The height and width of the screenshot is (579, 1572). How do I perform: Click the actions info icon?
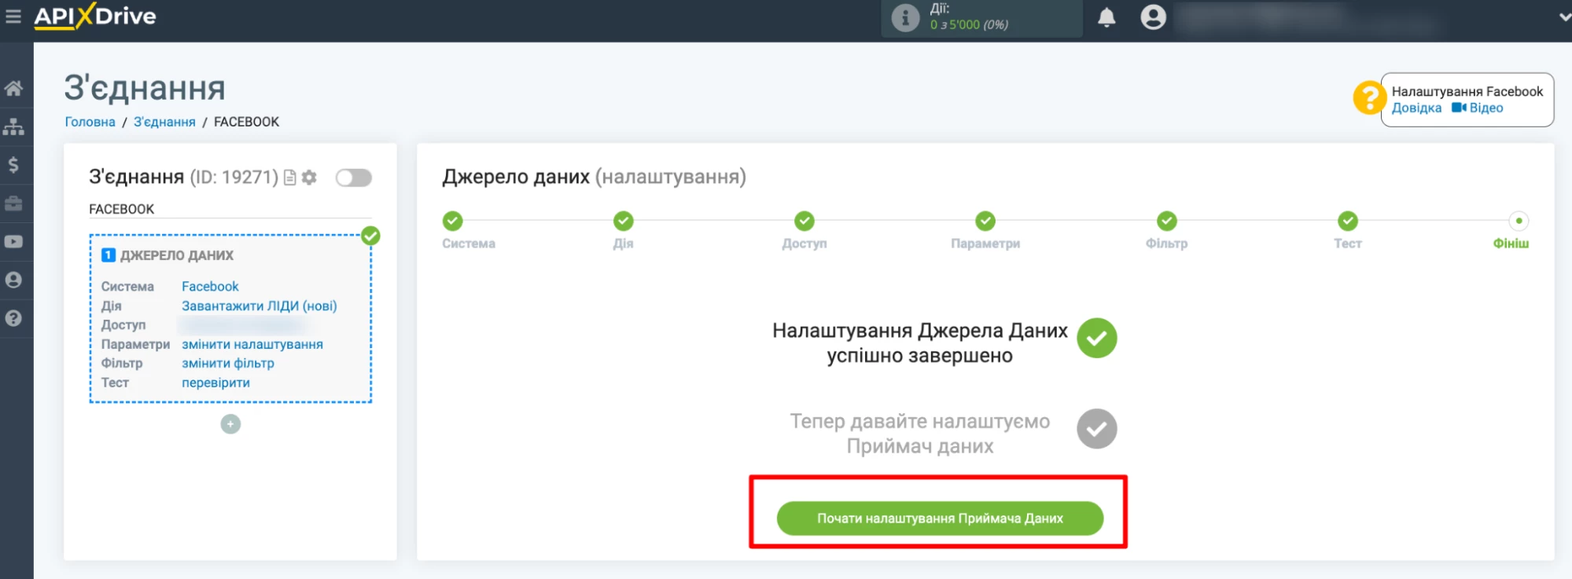[x=905, y=17]
